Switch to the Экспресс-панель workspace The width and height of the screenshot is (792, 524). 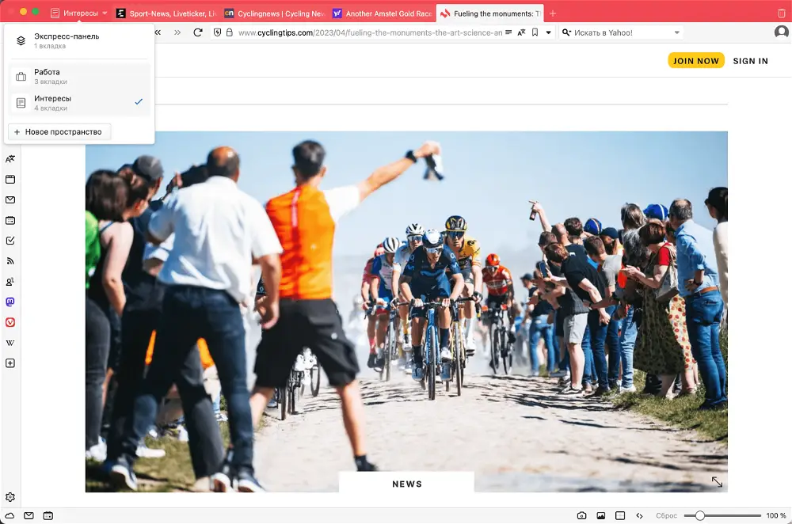point(79,40)
